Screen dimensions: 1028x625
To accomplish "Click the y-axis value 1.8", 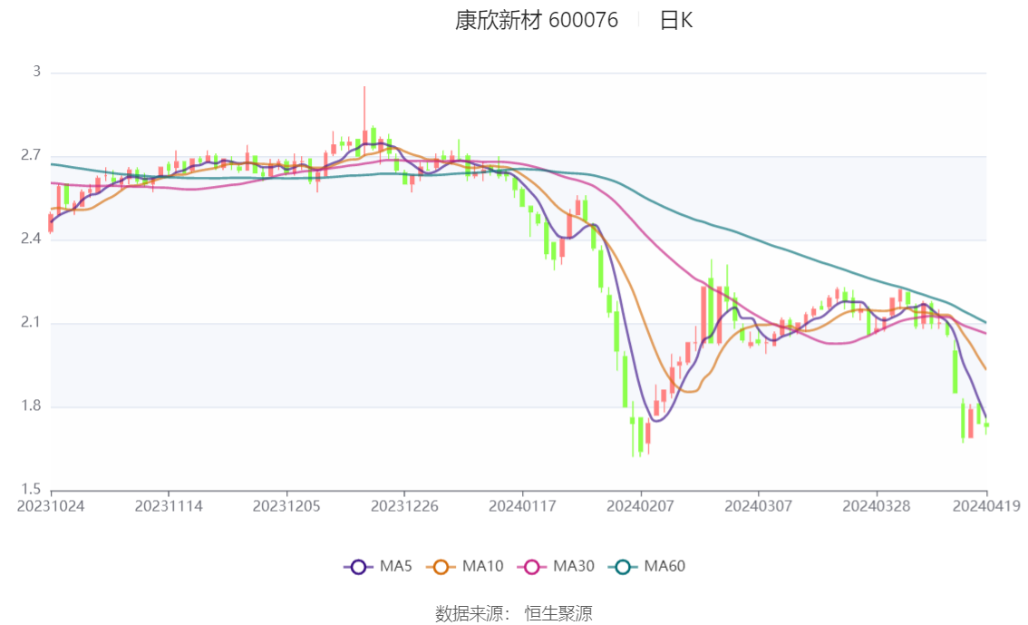I will (31, 406).
